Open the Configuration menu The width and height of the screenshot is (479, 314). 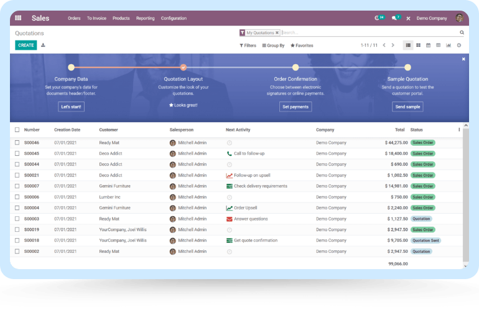[x=174, y=18]
